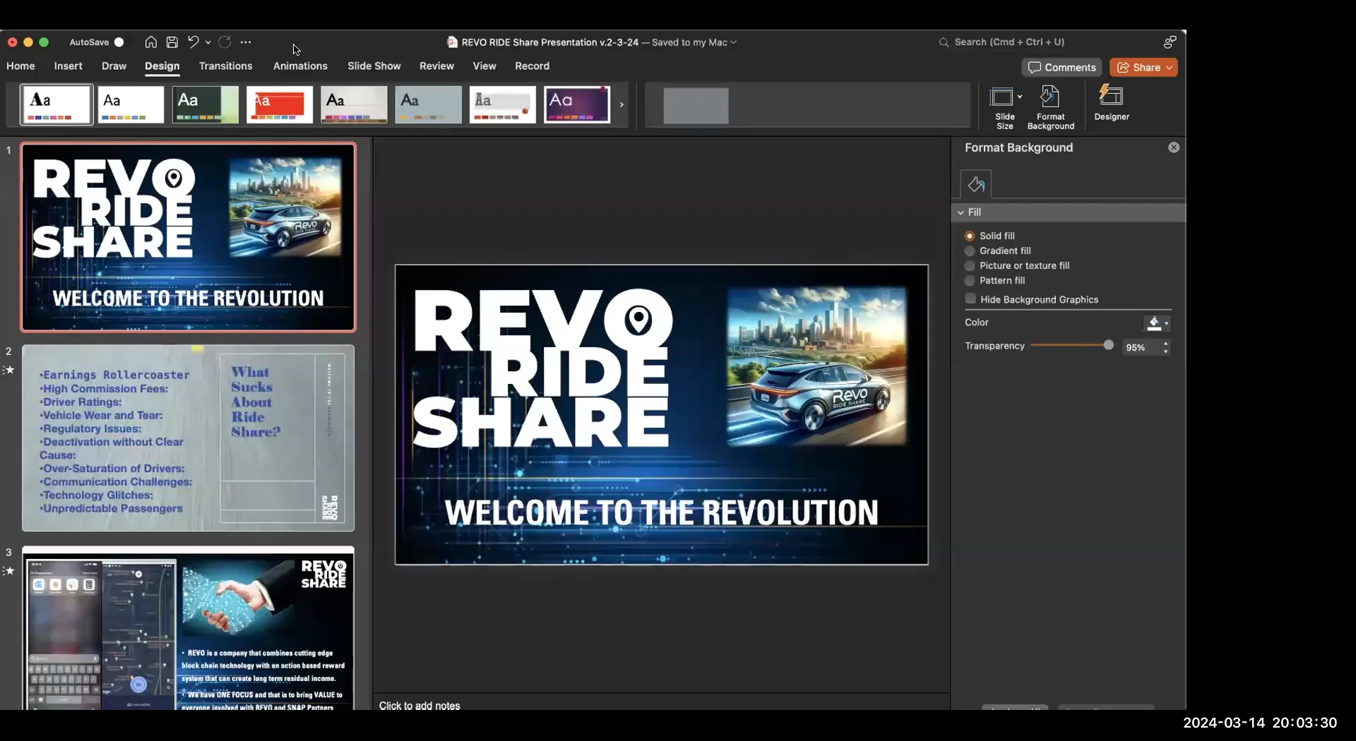The height and width of the screenshot is (741, 1356).
Task: Open the Insert ribbon tab
Action: [68, 66]
